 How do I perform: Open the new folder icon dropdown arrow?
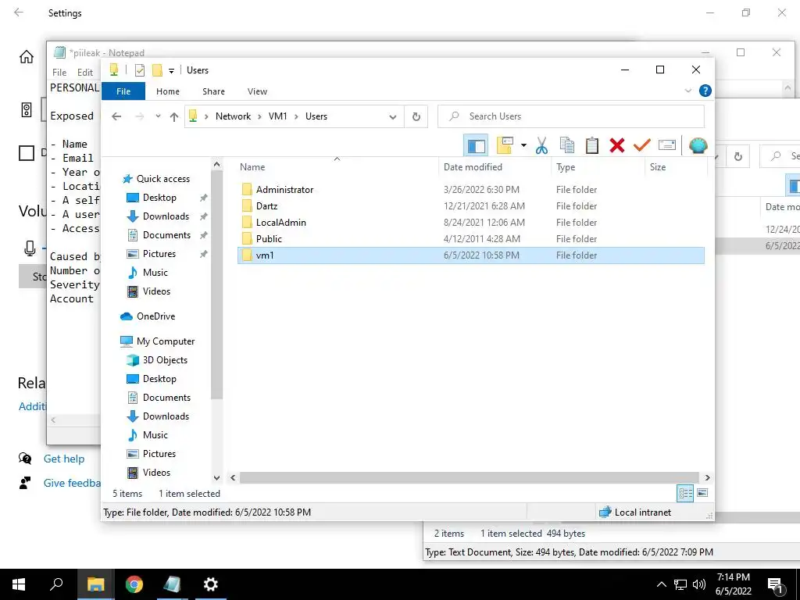pos(523,145)
